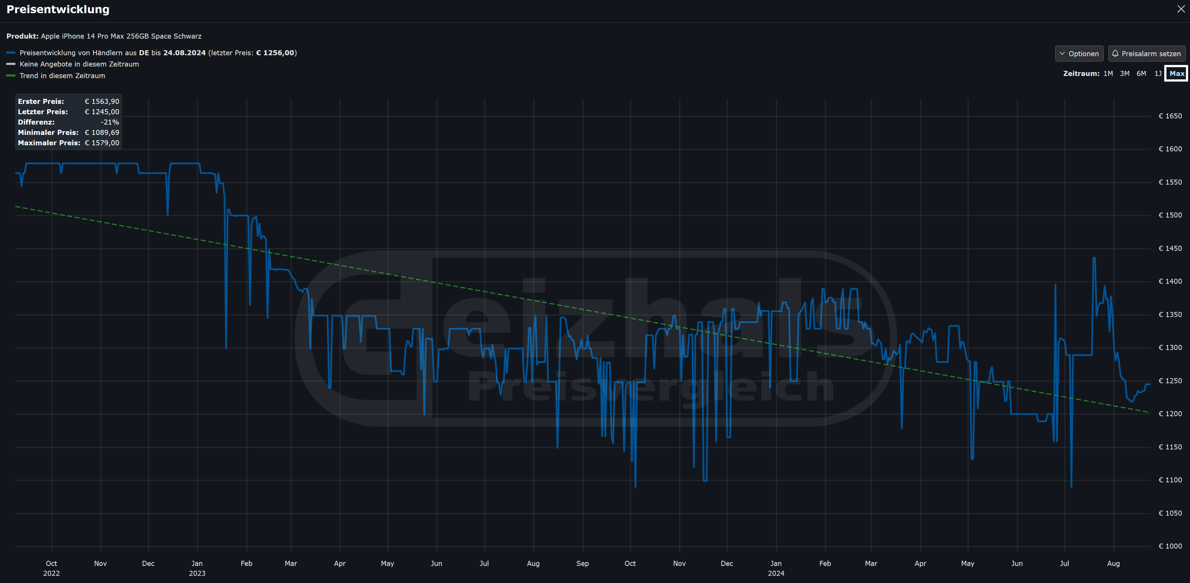
Task: Click the gray Keine Angebote legend marker
Action: coord(11,64)
